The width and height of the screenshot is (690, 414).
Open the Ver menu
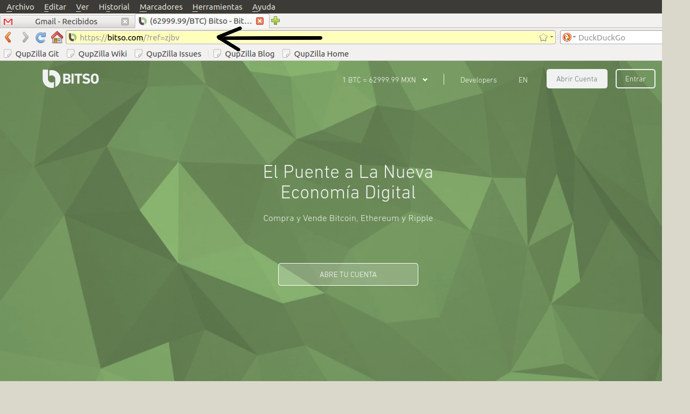82,6
